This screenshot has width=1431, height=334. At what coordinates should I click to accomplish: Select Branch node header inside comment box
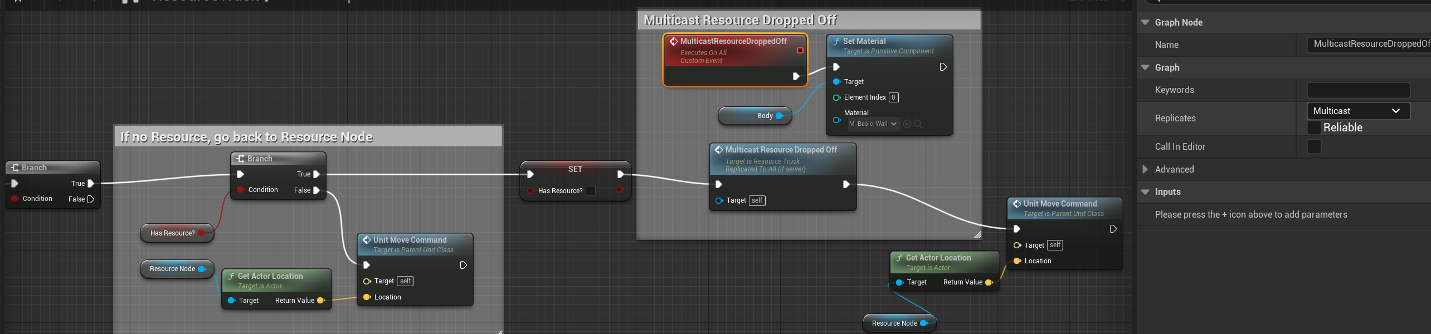(278, 159)
